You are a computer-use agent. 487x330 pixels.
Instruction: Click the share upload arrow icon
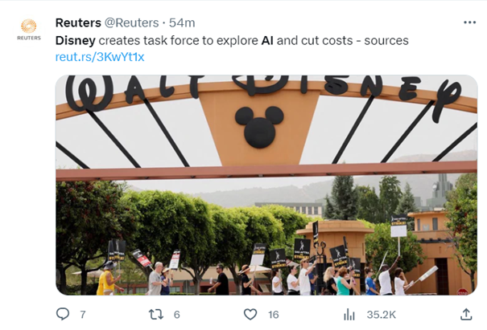(x=466, y=314)
